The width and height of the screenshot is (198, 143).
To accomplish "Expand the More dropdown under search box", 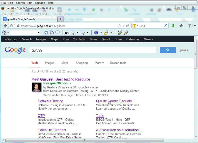I will (x=99, y=63).
